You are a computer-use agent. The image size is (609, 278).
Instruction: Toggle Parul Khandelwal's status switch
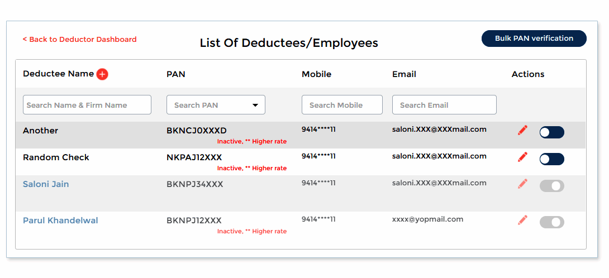(551, 222)
